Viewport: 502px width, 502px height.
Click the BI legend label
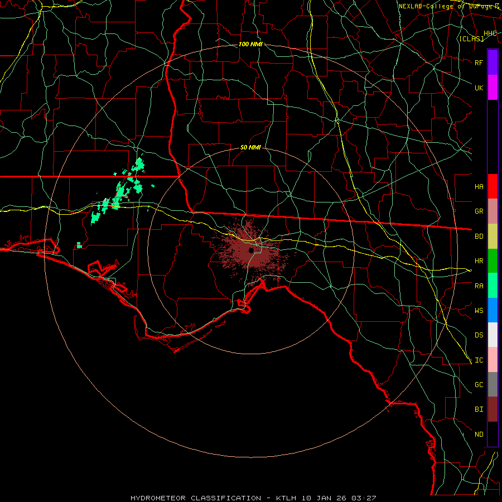pyautogui.click(x=479, y=409)
